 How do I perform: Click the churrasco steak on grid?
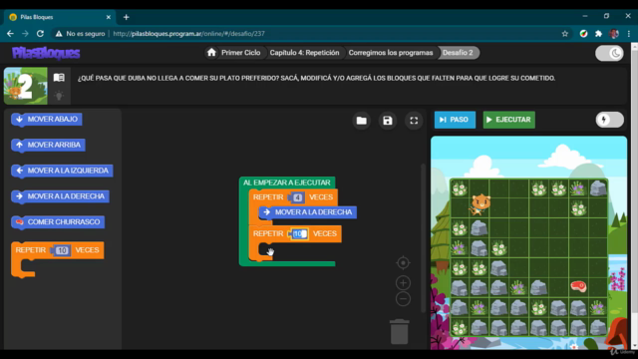click(578, 286)
